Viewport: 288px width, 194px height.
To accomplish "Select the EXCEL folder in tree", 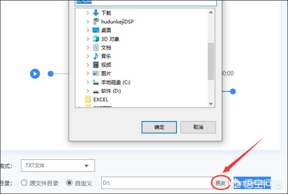I will click(97, 99).
